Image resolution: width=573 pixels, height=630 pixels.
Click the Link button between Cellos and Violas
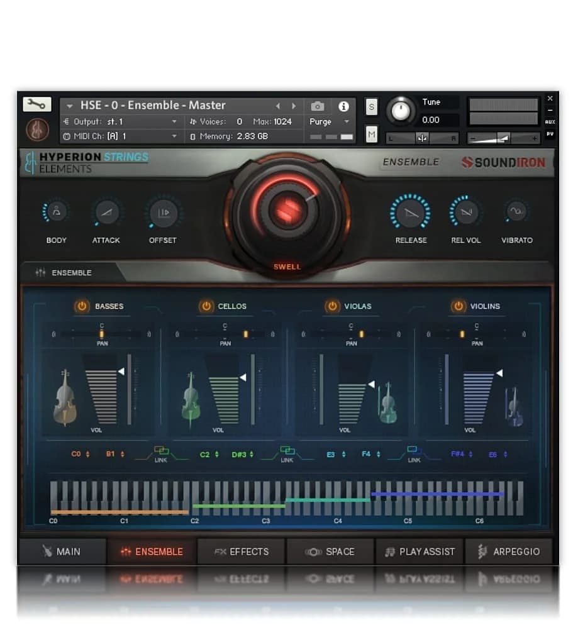pos(287,453)
